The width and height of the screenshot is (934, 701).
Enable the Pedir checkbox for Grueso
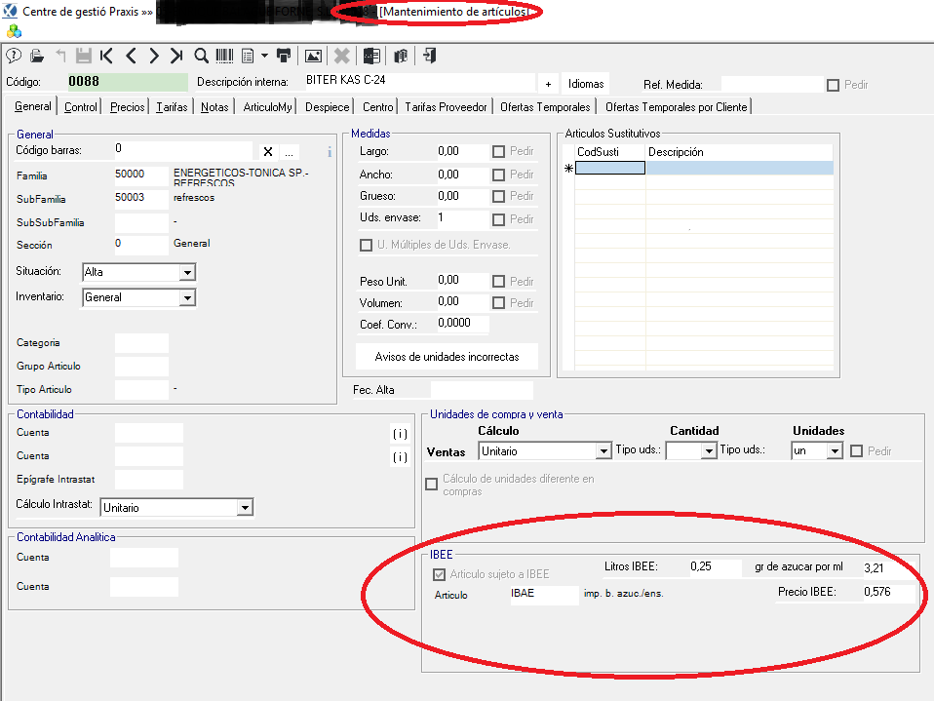(498, 197)
